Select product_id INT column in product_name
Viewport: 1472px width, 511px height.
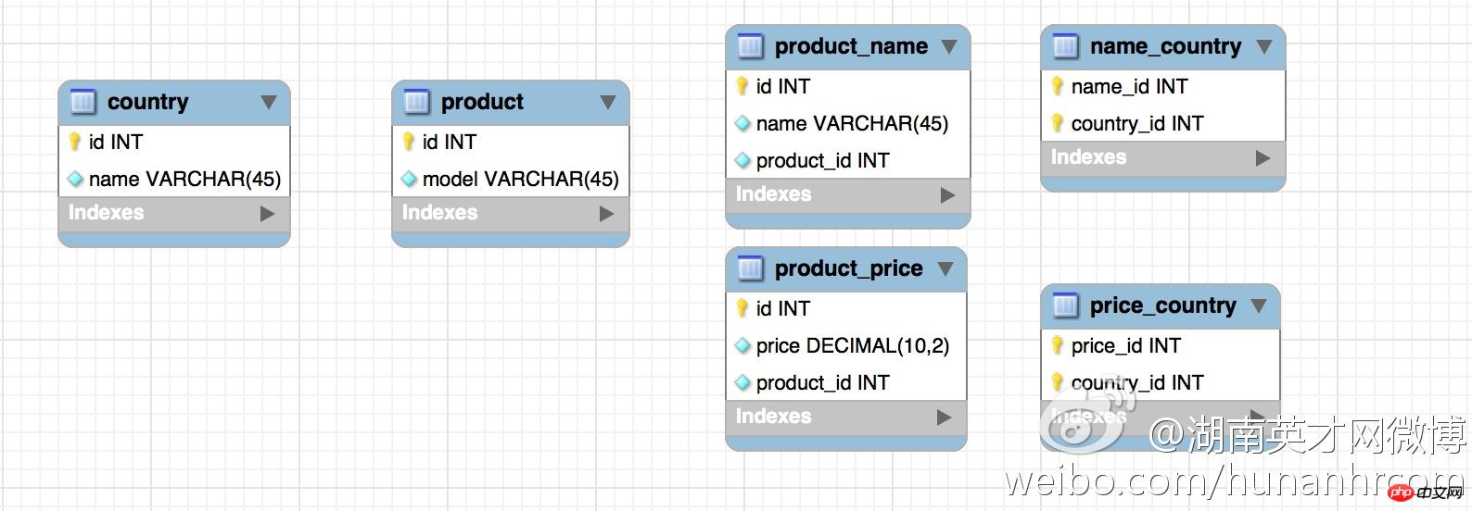pyautogui.click(x=822, y=161)
